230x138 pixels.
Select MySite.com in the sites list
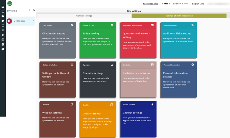tap(19, 21)
